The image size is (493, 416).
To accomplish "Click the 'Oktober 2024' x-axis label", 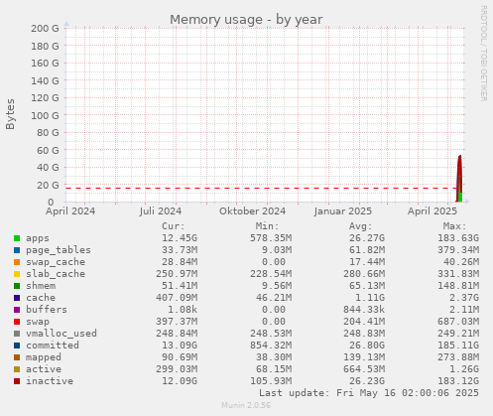I will [252, 211].
